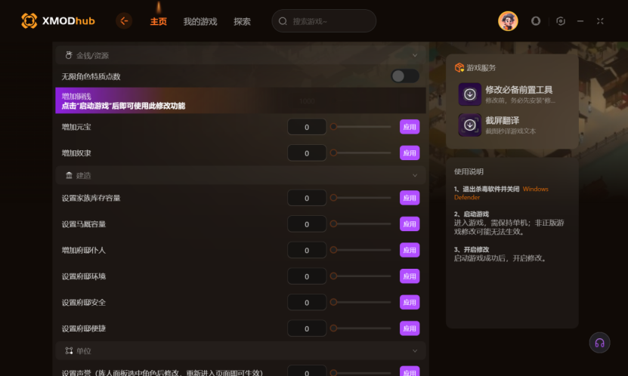Open the notifications bell icon
Viewport: 628px width, 376px height.
coord(536,21)
